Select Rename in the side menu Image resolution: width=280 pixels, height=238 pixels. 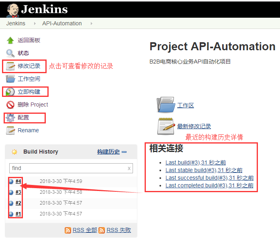click(28, 130)
